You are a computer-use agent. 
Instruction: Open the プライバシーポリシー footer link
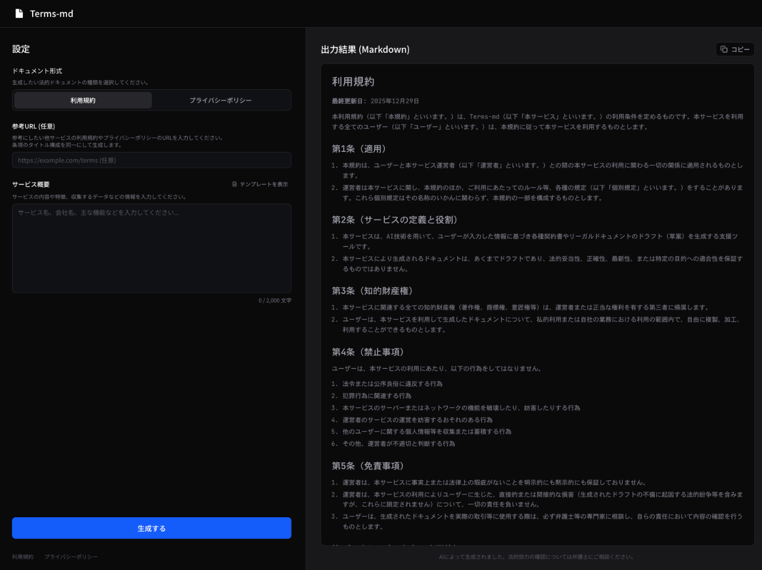pyautogui.click(x=71, y=556)
